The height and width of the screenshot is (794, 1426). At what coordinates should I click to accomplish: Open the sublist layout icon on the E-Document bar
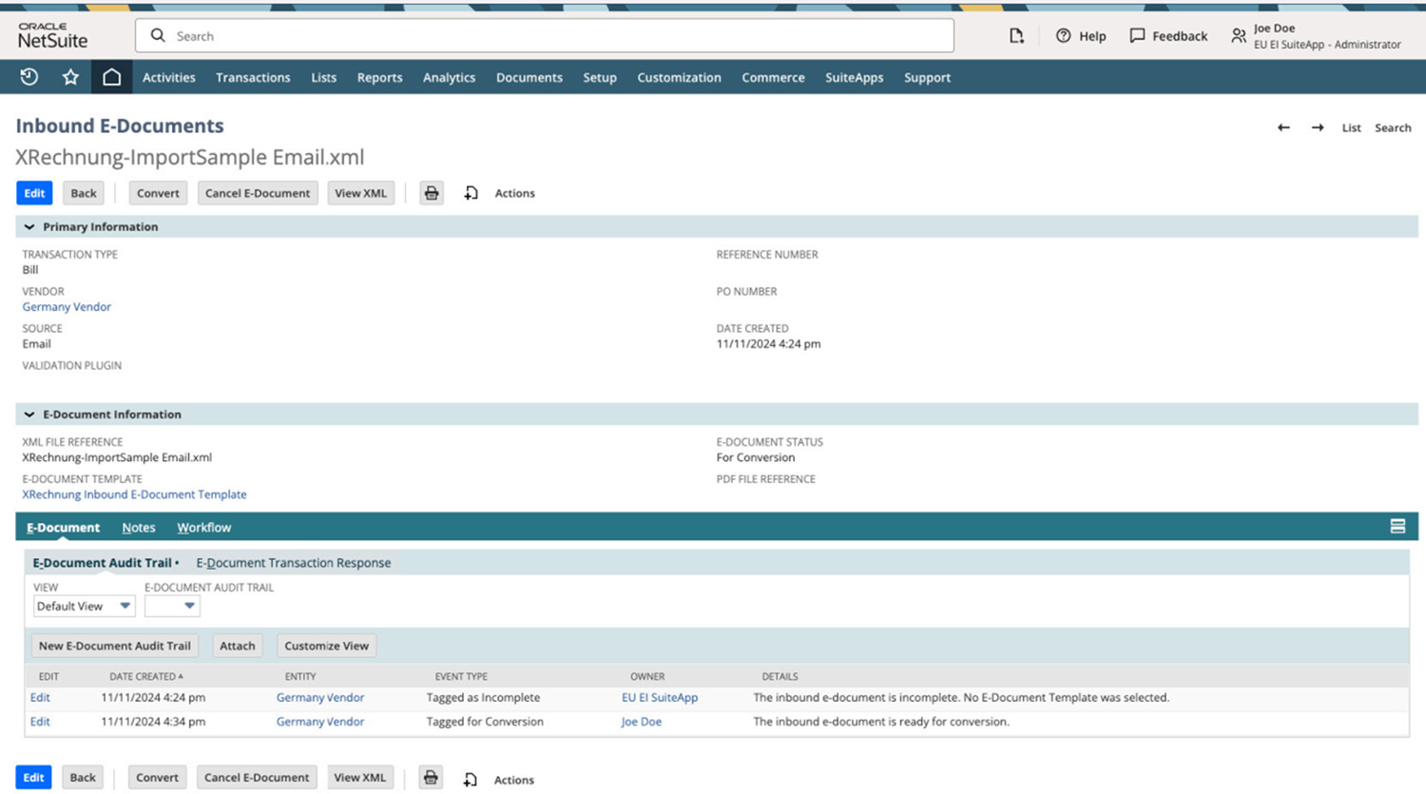click(x=1397, y=525)
